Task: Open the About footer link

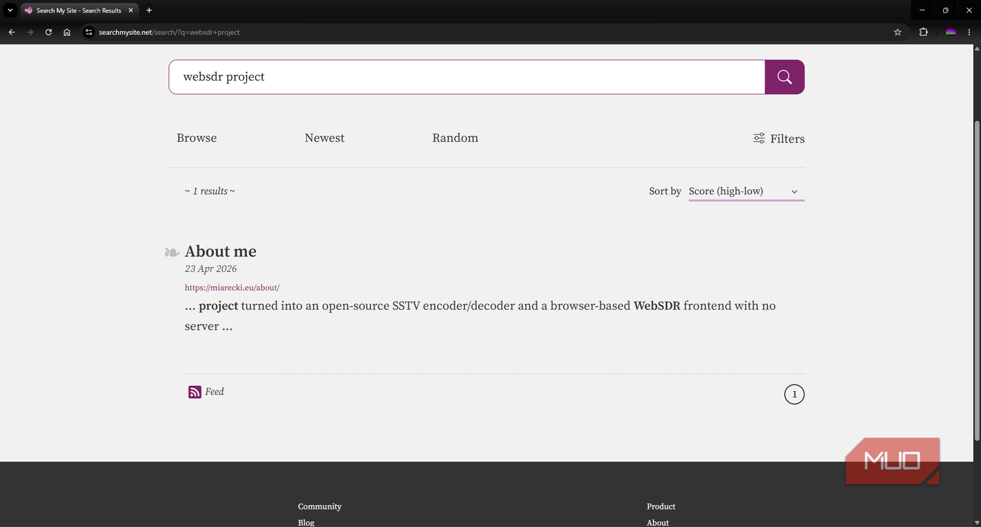Action: (x=658, y=522)
